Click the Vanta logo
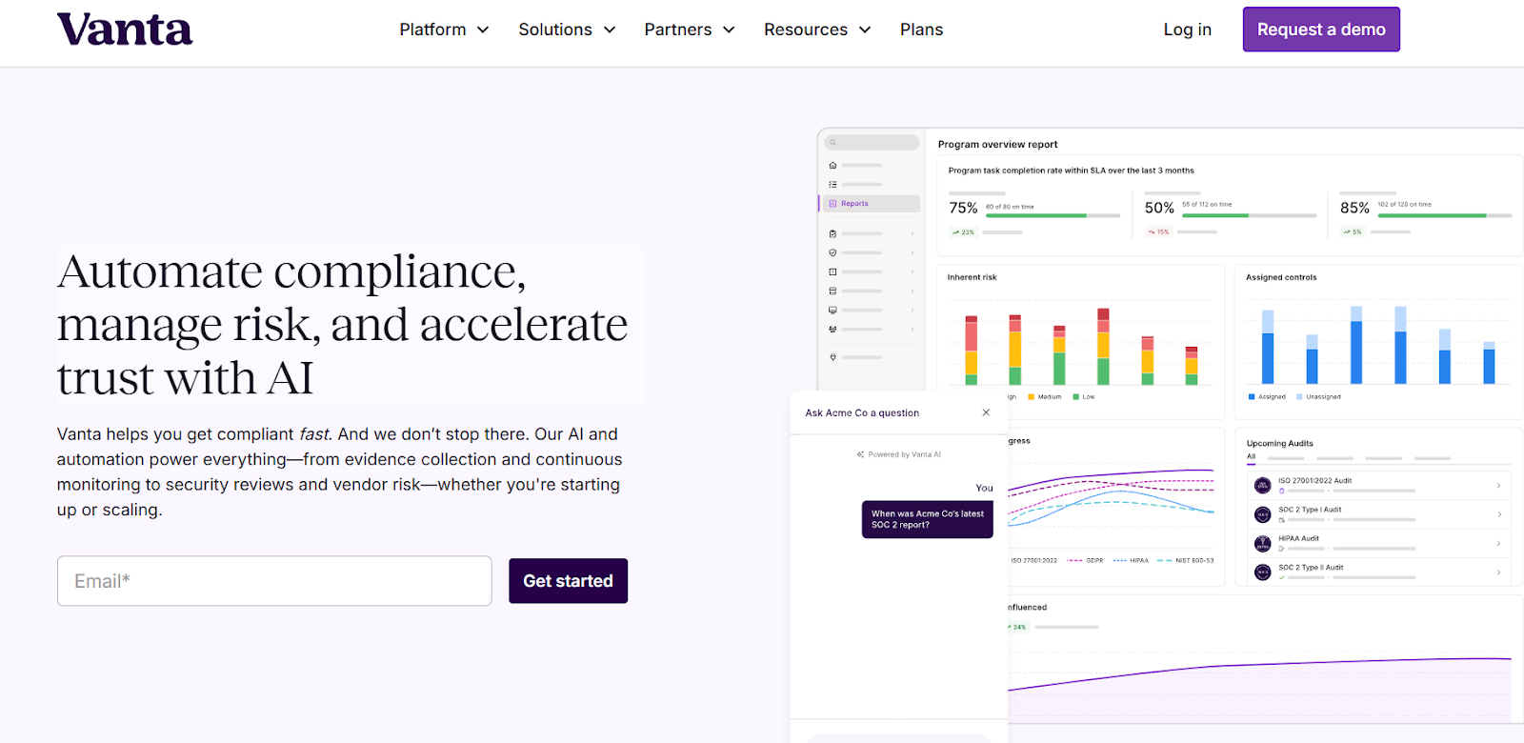 pos(125,30)
